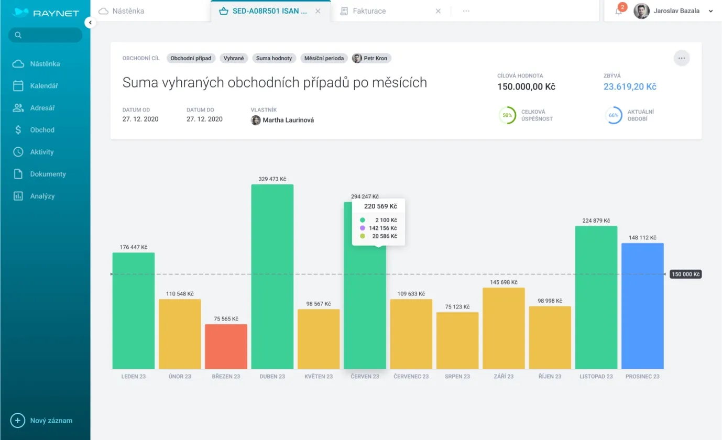Switch to the Fakturace tab

pyautogui.click(x=369, y=11)
